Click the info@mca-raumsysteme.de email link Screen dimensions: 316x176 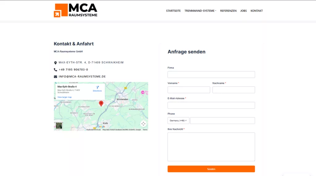pos(82,77)
